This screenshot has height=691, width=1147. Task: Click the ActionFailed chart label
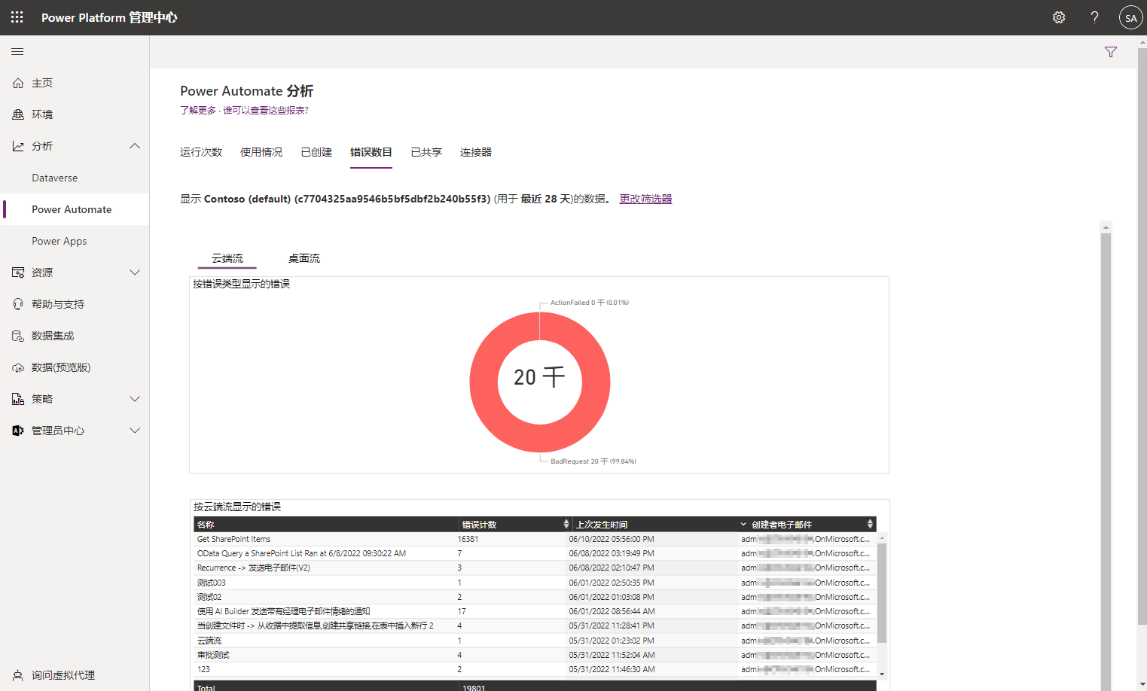590,303
